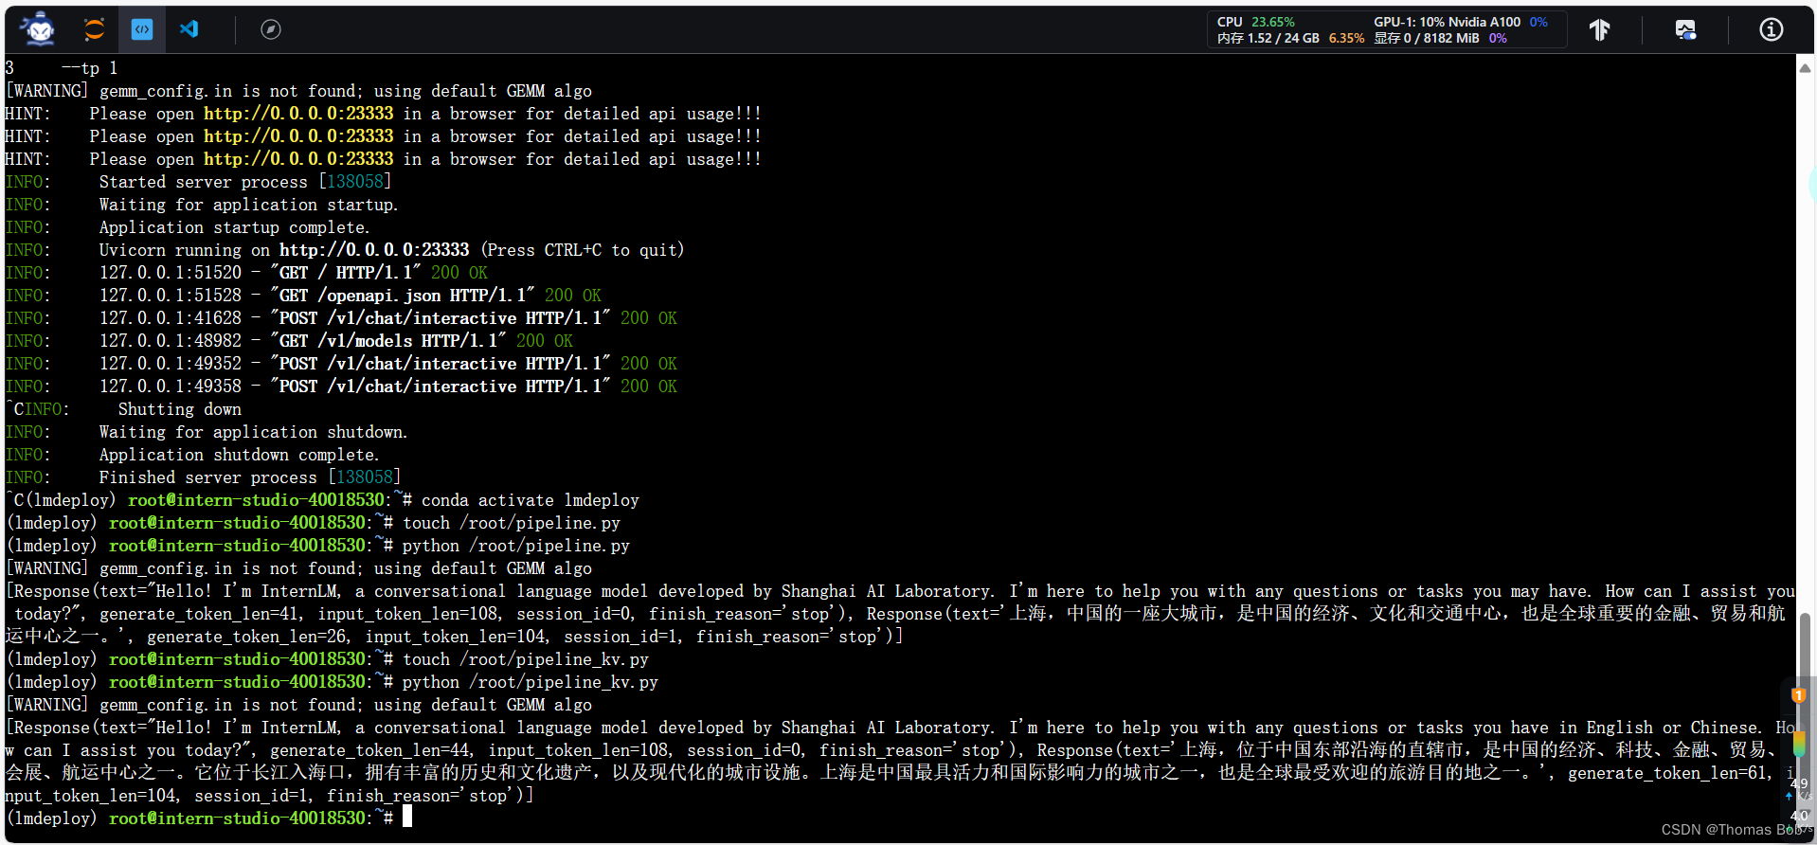Select the active terminal code icon
This screenshot has width=1817, height=845.
[x=142, y=29]
